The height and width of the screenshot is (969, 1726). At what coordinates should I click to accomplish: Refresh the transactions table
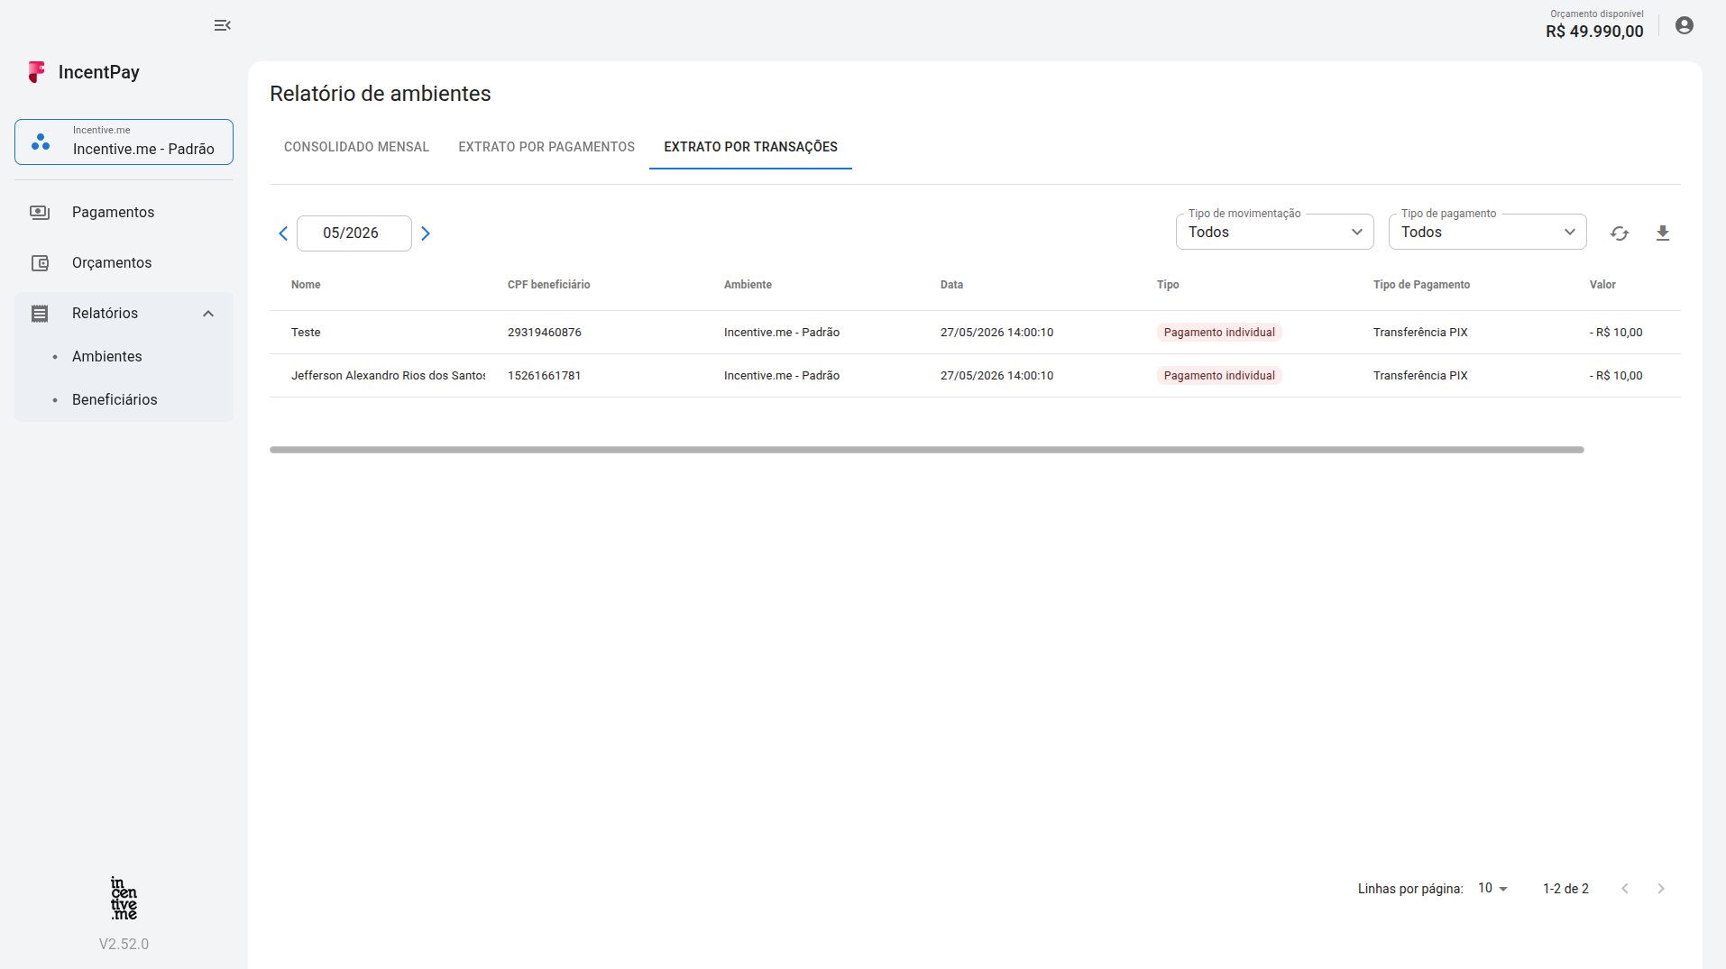click(1619, 233)
